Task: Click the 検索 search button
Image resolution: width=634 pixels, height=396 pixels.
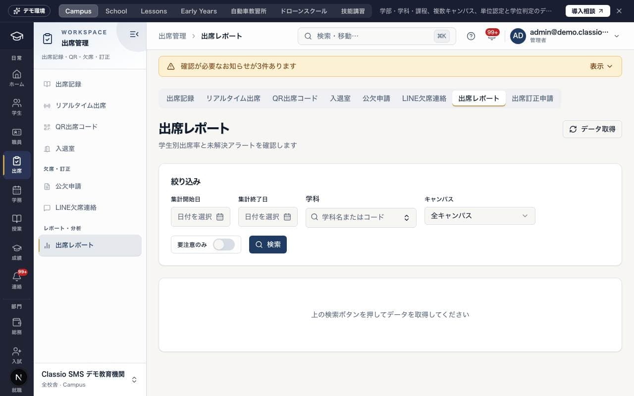Action: point(268,245)
